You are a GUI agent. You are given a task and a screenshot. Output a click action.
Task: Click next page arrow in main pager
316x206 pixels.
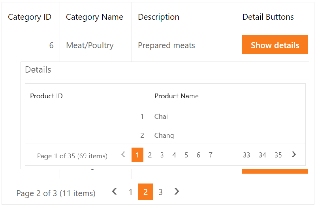tap(177, 192)
